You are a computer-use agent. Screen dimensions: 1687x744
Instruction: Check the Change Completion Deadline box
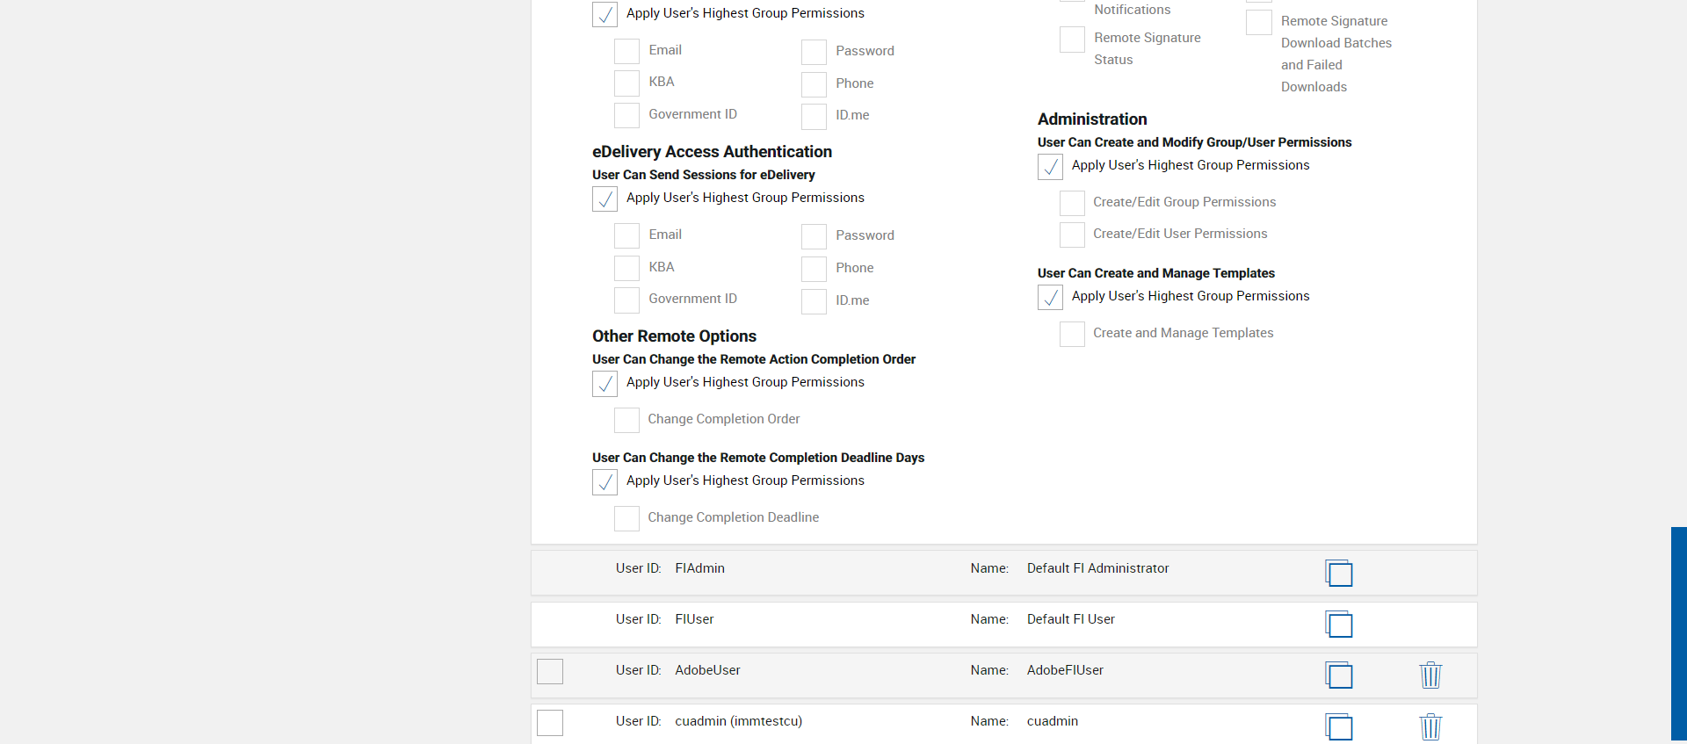[x=626, y=518]
